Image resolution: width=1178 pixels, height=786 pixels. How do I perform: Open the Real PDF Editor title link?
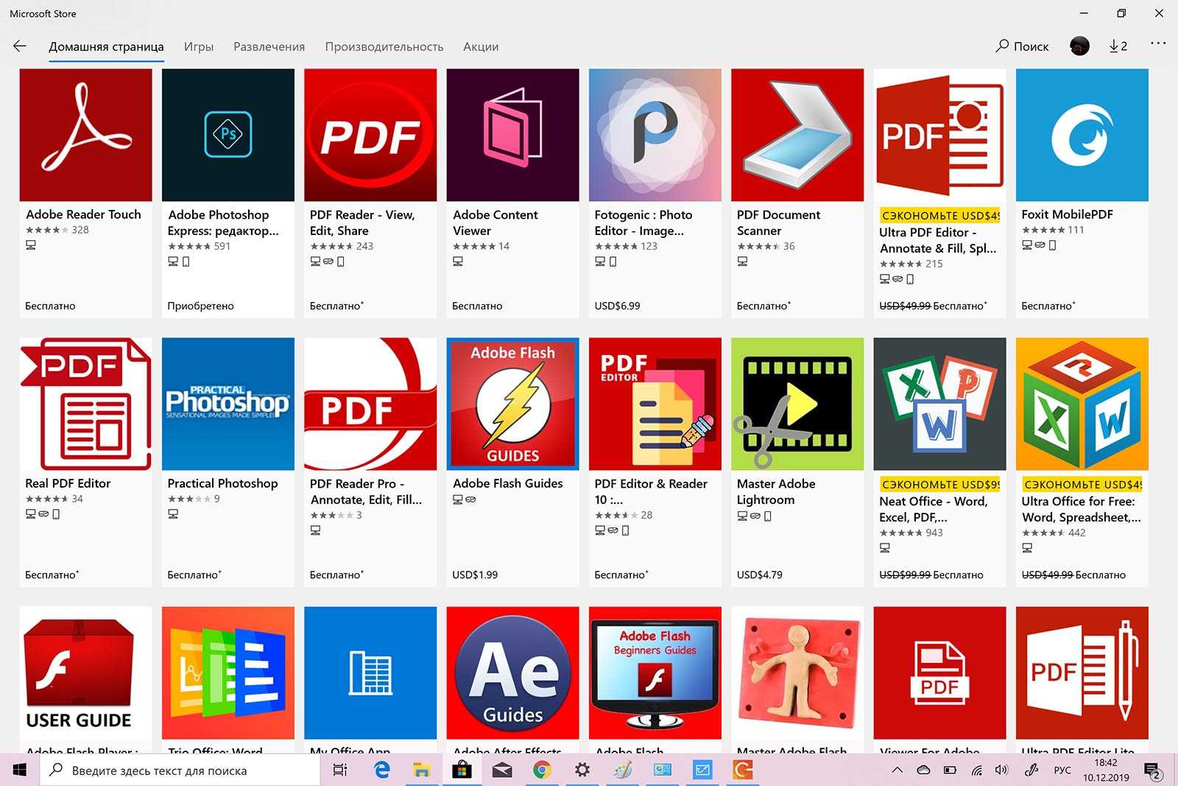click(x=68, y=483)
